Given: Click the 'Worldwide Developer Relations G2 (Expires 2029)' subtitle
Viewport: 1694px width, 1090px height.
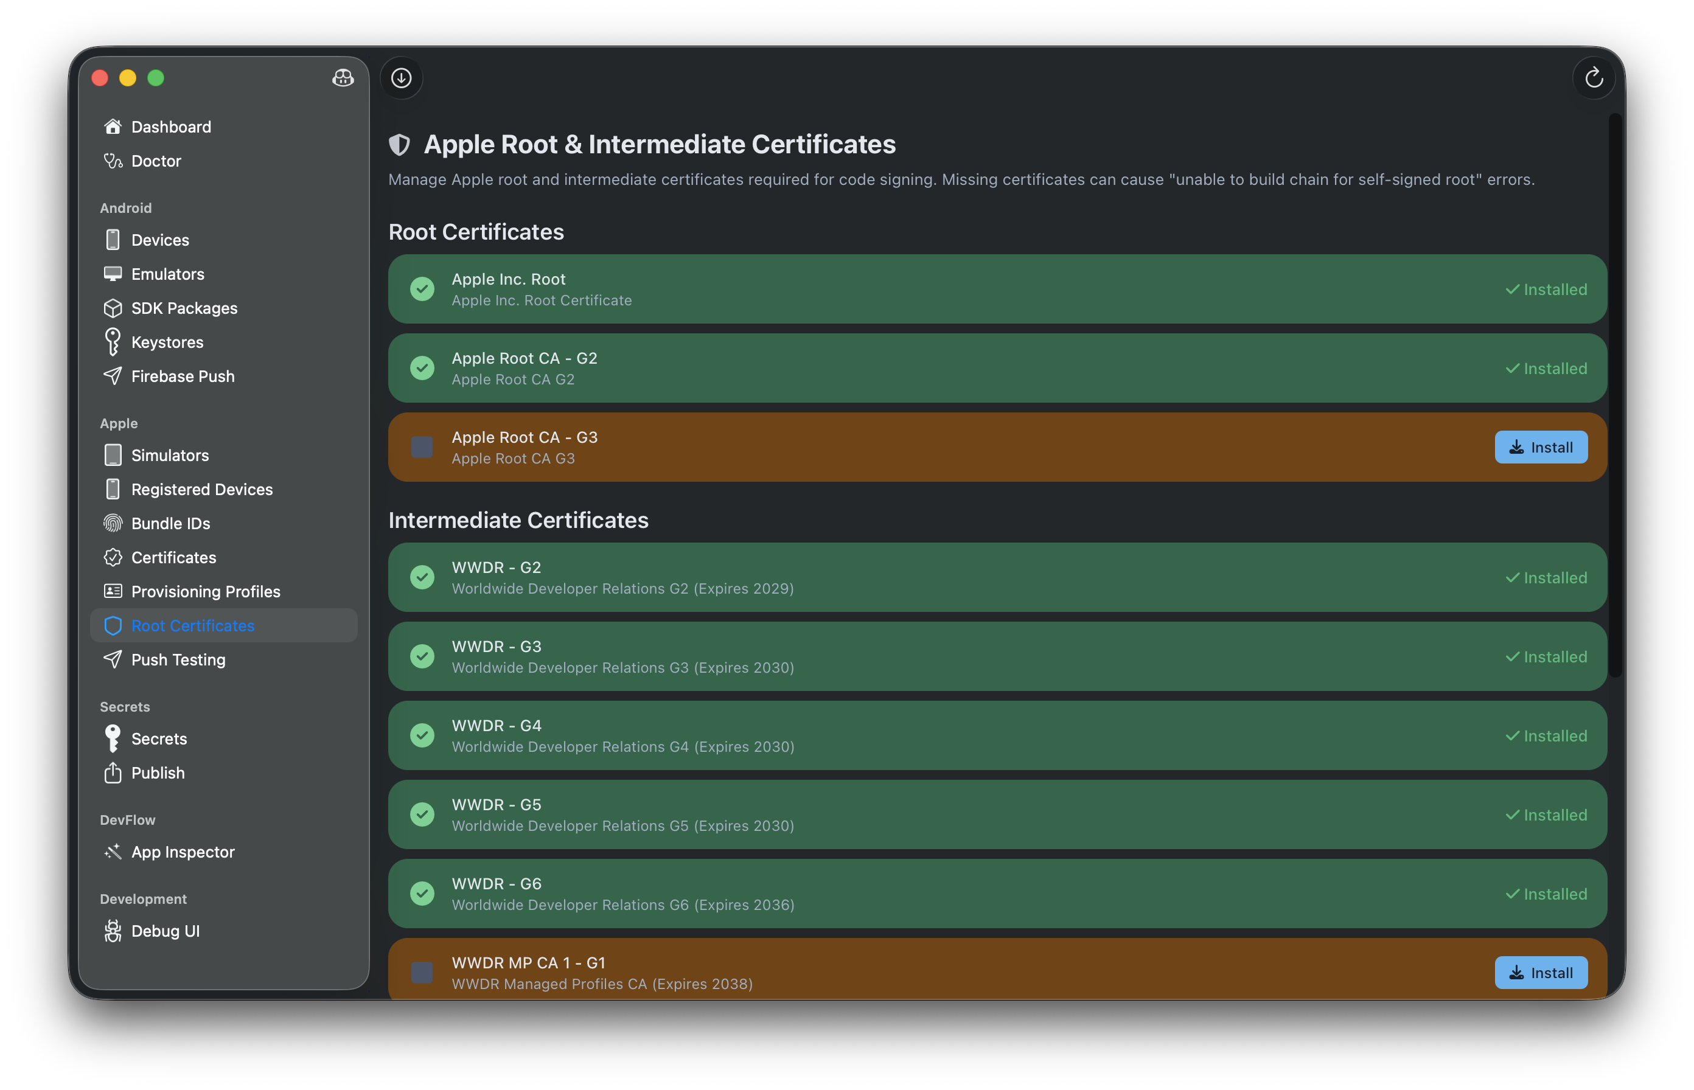Looking at the screenshot, I should [622, 588].
